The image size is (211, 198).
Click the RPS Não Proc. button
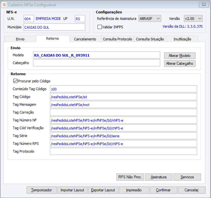coord(130,177)
